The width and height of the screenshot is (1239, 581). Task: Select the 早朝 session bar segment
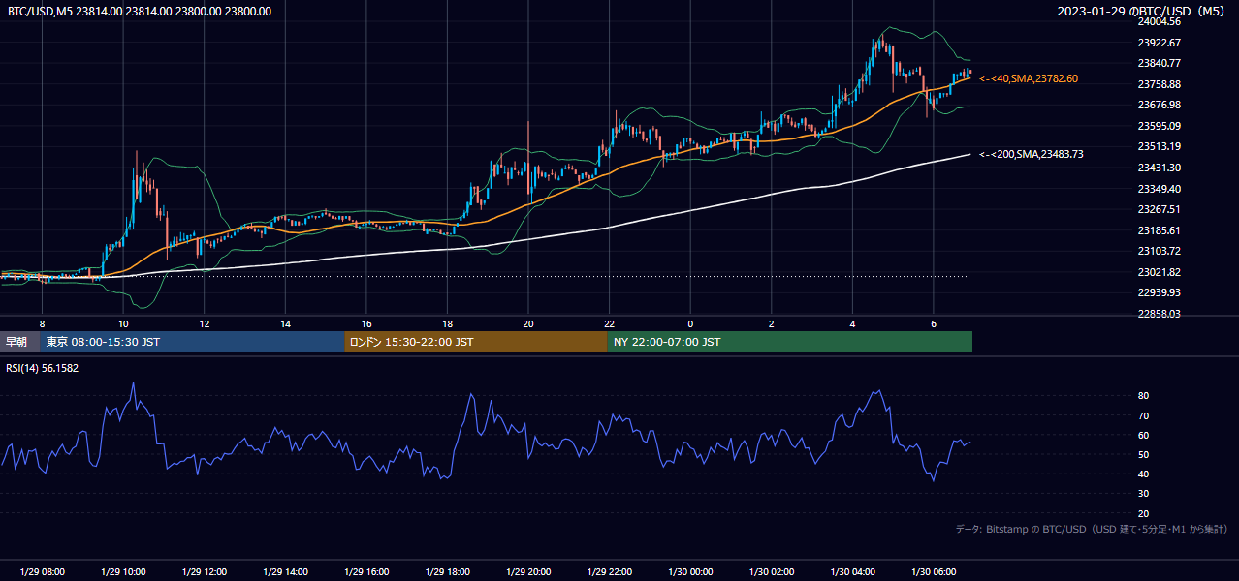click(x=20, y=342)
